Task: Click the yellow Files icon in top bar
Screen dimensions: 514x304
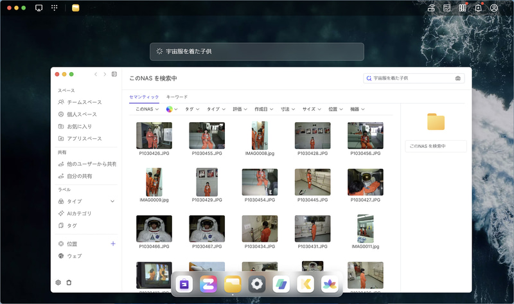Action: [75, 8]
